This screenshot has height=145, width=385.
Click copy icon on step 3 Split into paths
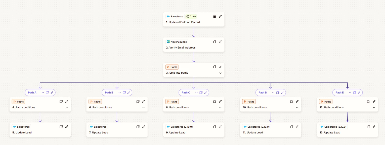tap(215, 67)
